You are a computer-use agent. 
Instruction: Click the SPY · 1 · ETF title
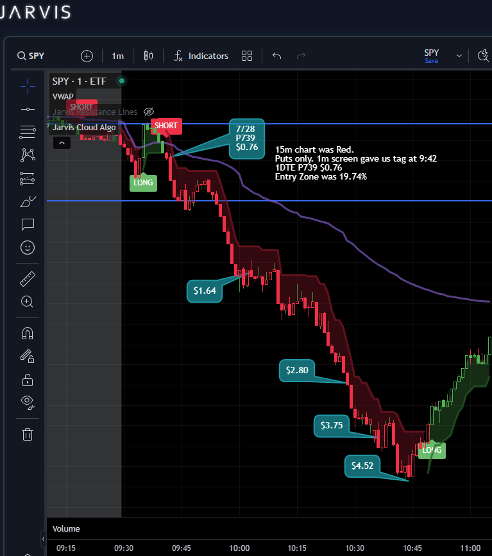tap(80, 81)
